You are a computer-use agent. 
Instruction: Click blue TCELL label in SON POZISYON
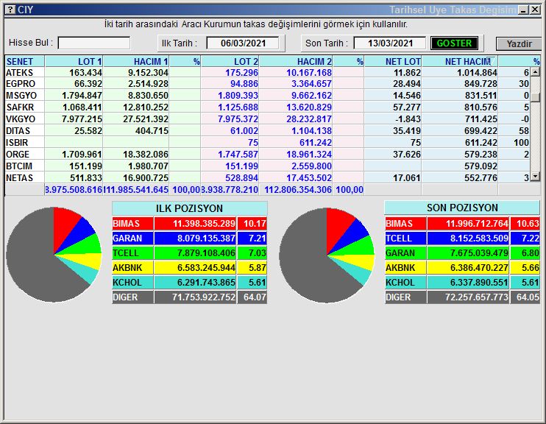405,239
